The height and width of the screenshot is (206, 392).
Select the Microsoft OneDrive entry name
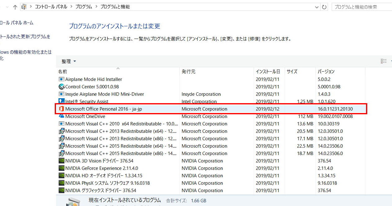point(85,116)
